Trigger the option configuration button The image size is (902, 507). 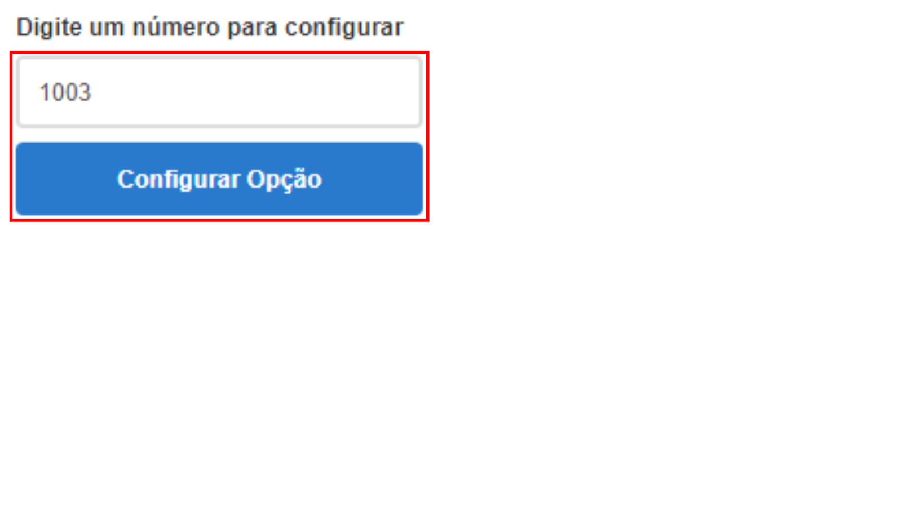(x=219, y=179)
